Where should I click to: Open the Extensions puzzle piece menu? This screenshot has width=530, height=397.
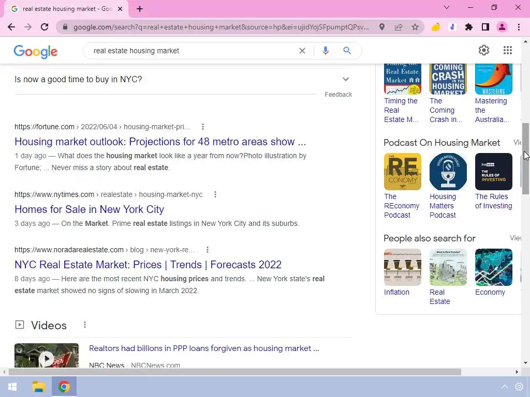469,27
